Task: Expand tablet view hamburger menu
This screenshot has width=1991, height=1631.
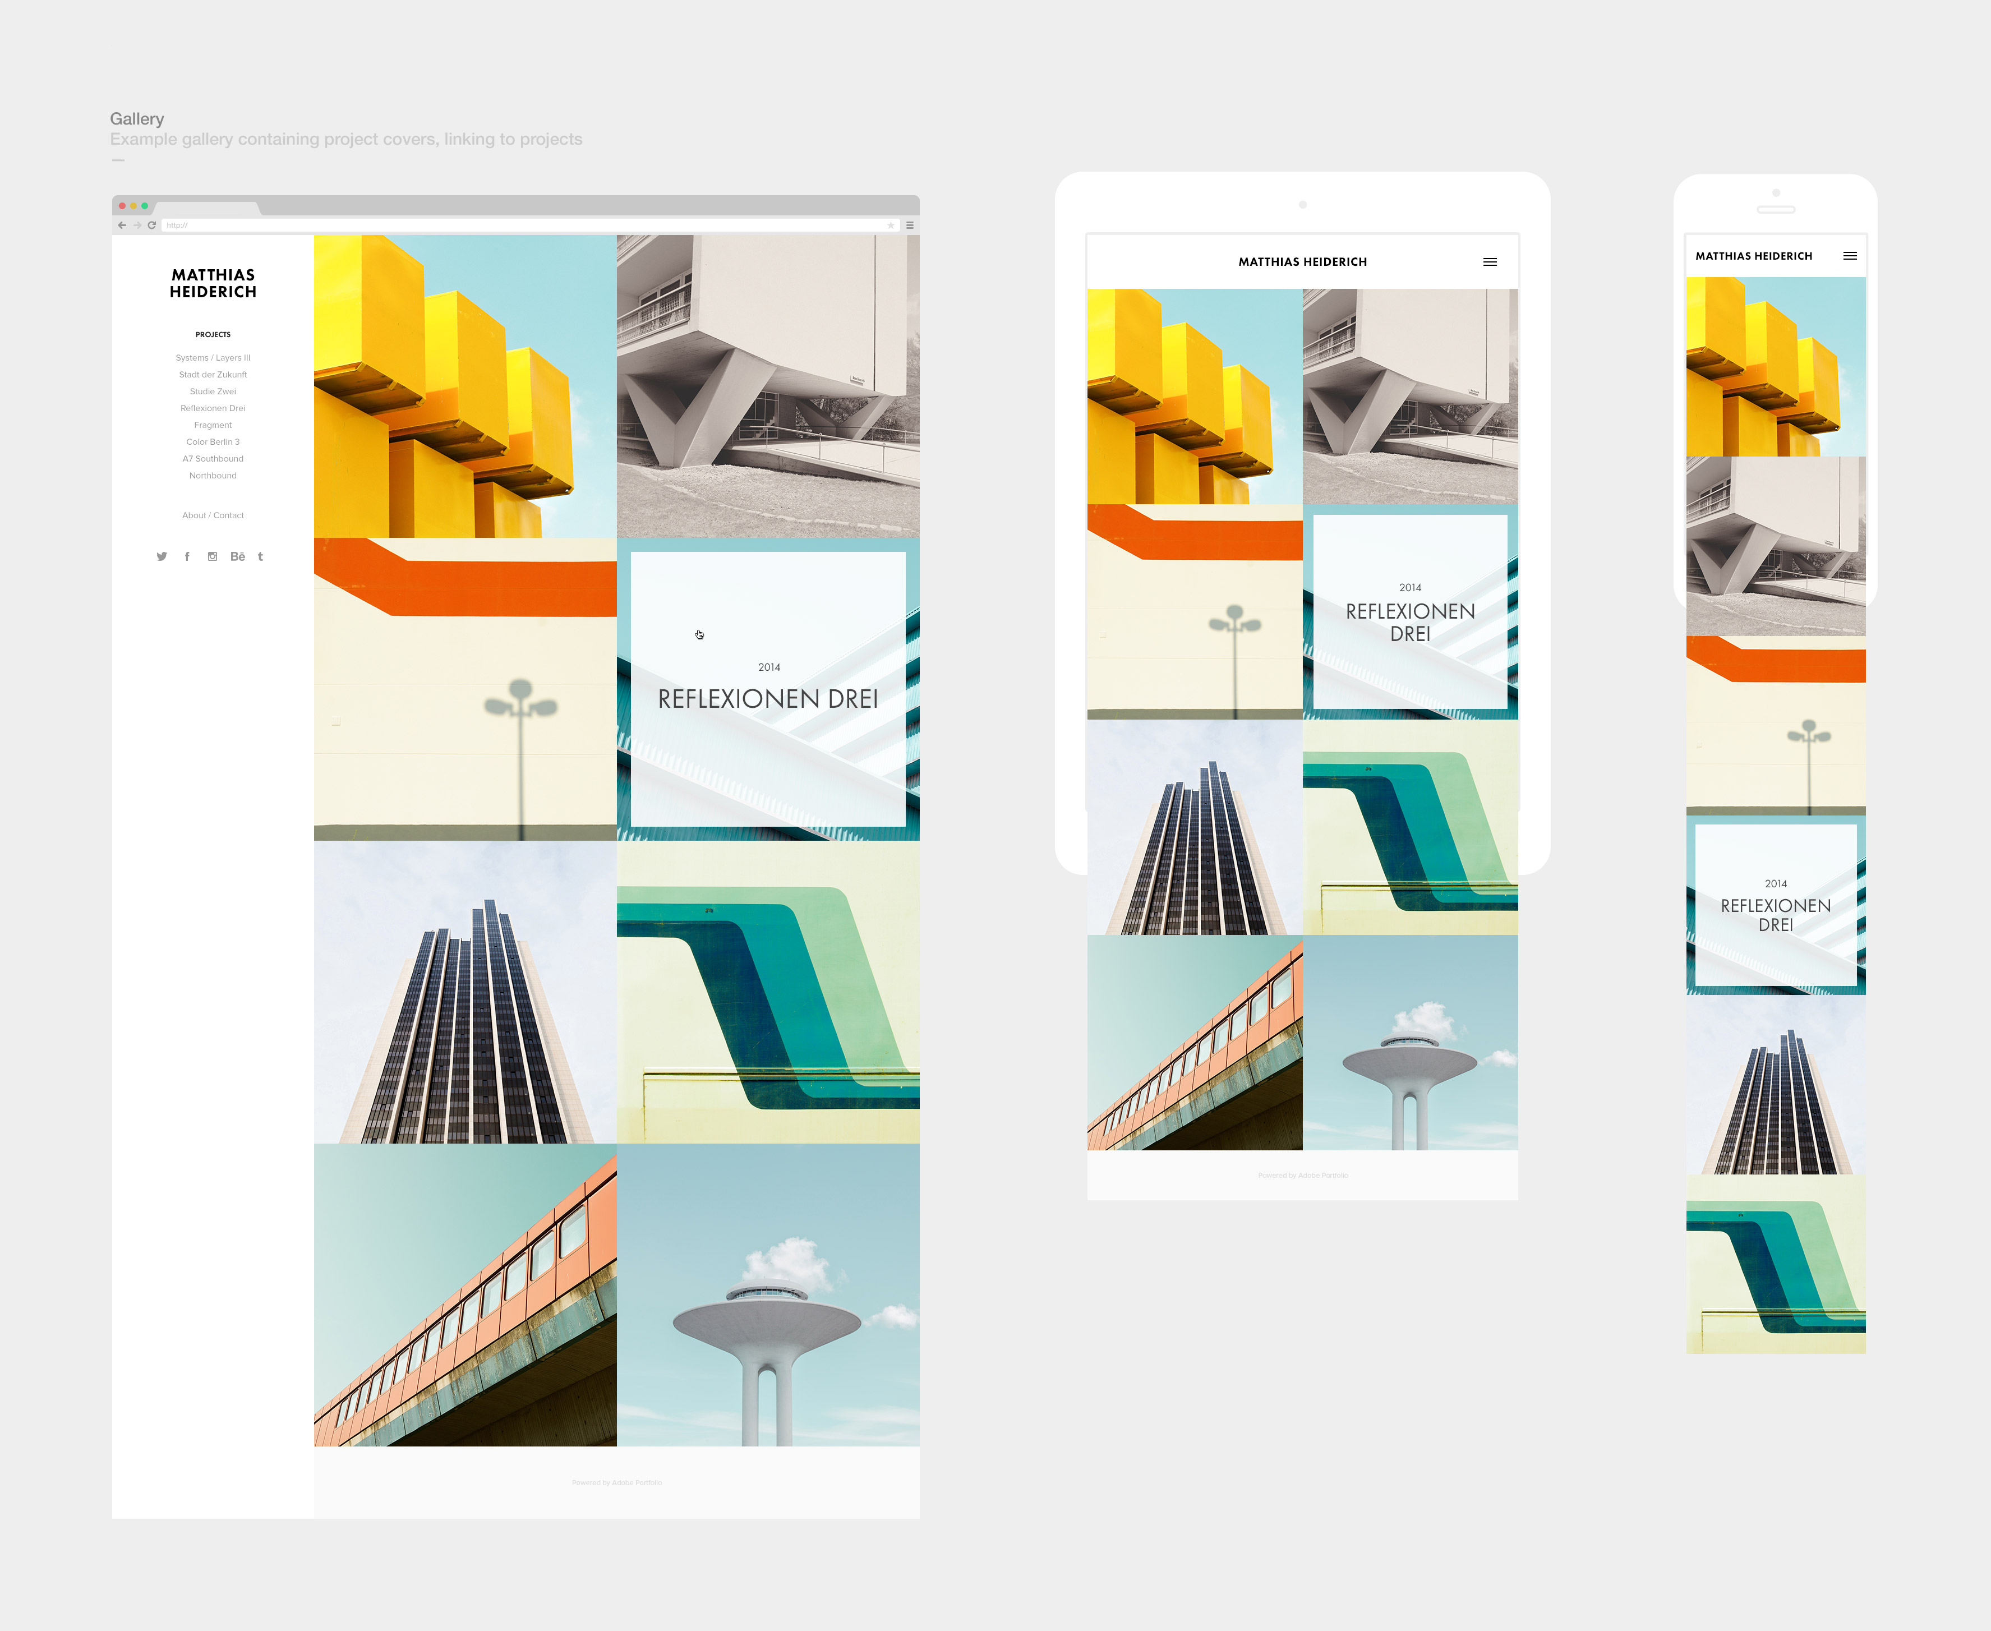Action: [1489, 262]
